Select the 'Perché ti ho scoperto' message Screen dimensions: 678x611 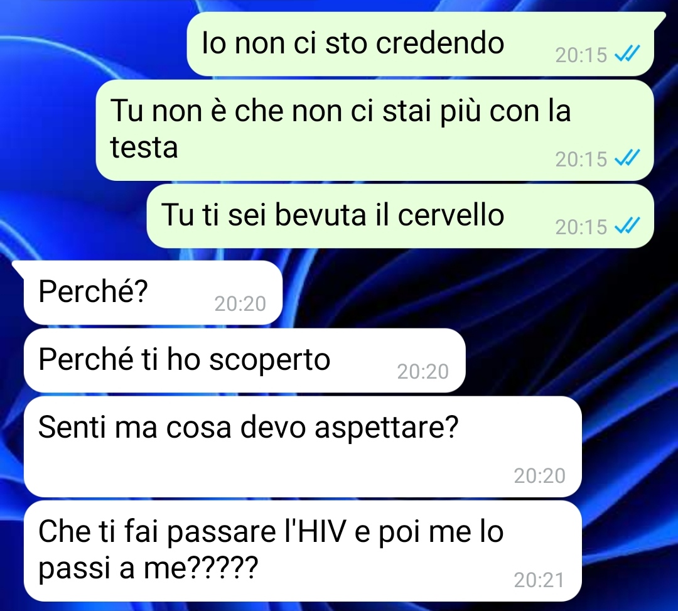tap(245, 360)
